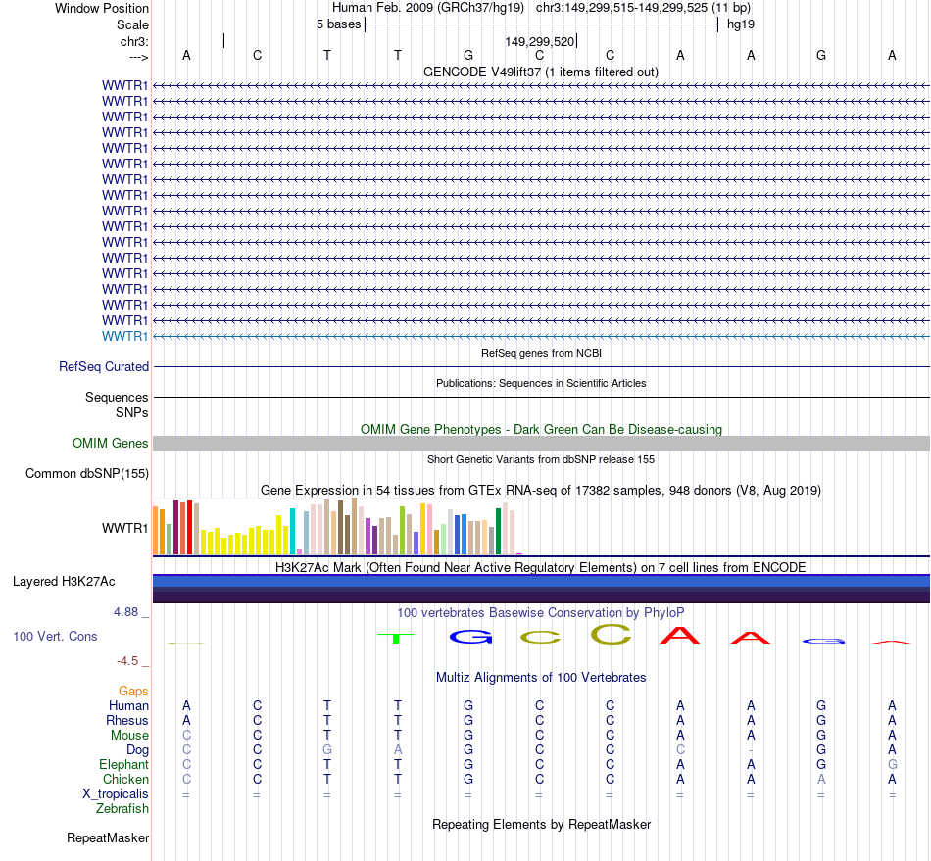Image resolution: width=931 pixels, height=861 pixels.
Task: Click the -4.5 PhyloP lower scale value
Action: point(127,660)
